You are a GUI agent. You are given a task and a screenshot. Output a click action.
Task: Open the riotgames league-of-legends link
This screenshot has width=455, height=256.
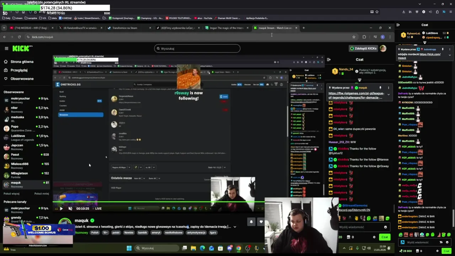pyautogui.click(x=357, y=95)
